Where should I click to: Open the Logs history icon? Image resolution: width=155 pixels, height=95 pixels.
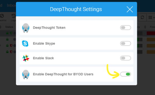point(14,16)
